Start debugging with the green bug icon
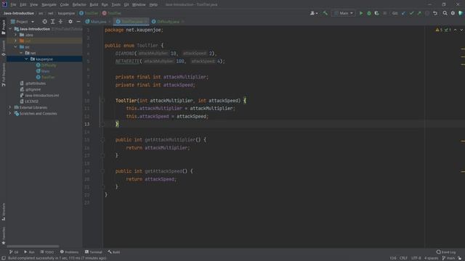The height and width of the screenshot is (261, 465). [x=369, y=13]
